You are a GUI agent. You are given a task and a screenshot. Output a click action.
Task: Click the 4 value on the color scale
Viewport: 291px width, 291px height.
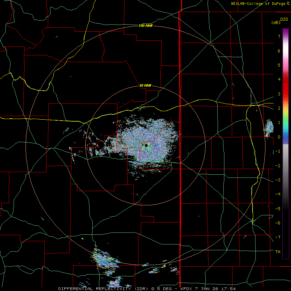(x=279, y=80)
